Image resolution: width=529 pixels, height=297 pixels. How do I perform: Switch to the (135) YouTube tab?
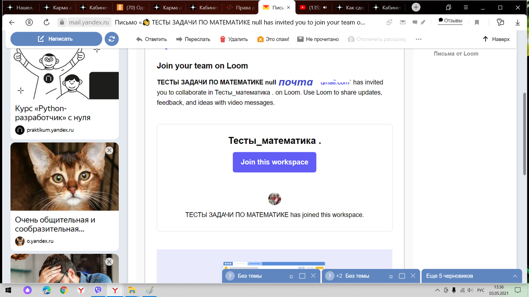pyautogui.click(x=314, y=7)
